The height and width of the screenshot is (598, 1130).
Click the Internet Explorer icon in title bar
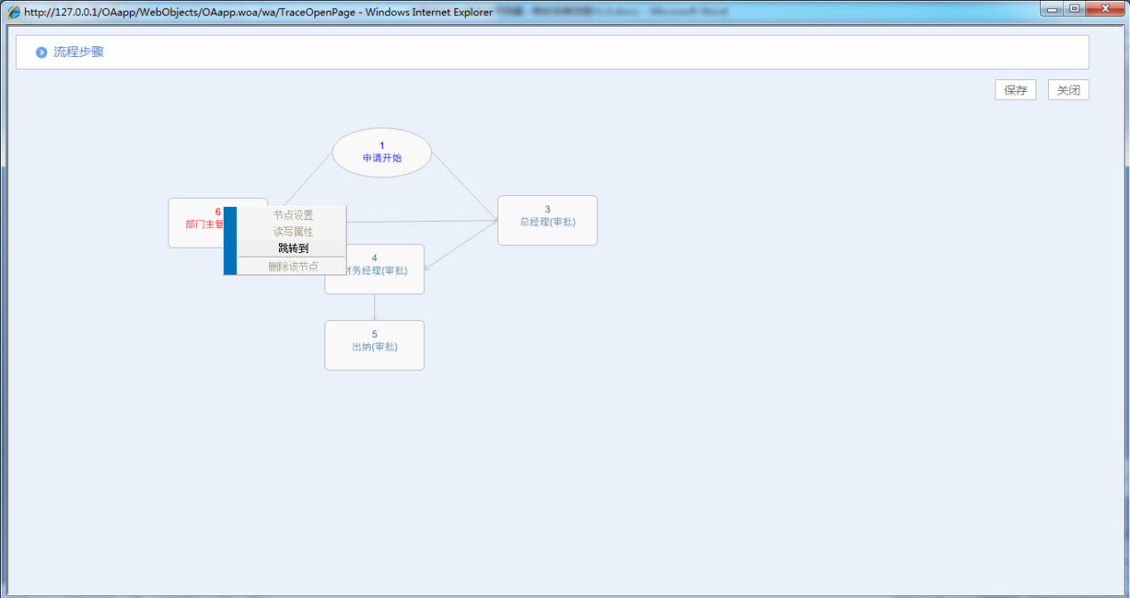pos(14,12)
